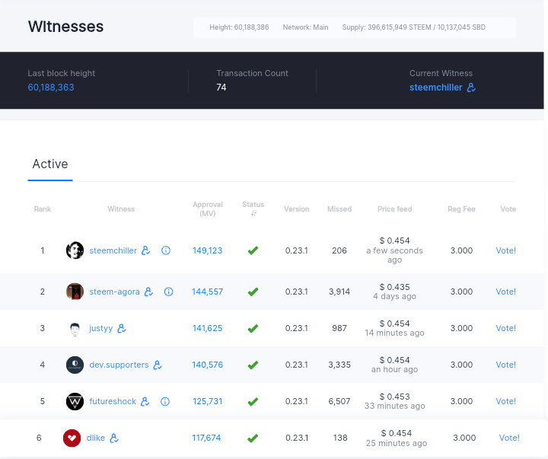
Task: Vote for justyy
Action: [505, 328]
